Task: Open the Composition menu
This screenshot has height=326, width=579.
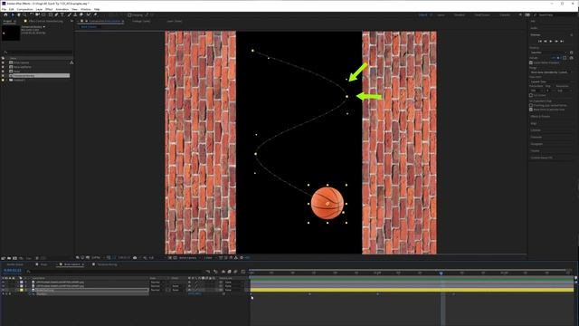Action: [24, 9]
